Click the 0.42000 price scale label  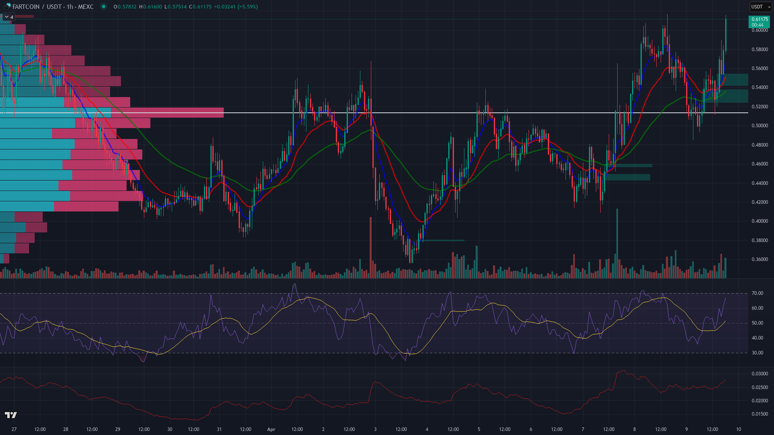pos(759,202)
